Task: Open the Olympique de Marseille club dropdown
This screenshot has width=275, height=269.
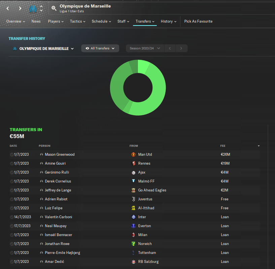Action: pos(43,48)
